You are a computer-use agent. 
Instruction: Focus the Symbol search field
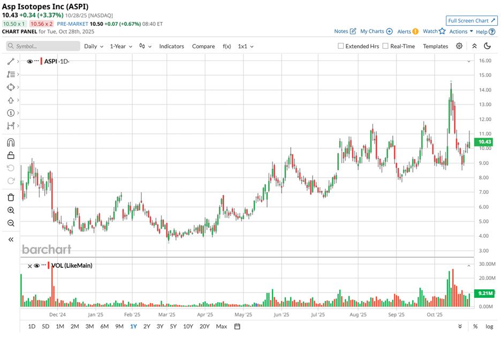[x=43, y=46]
